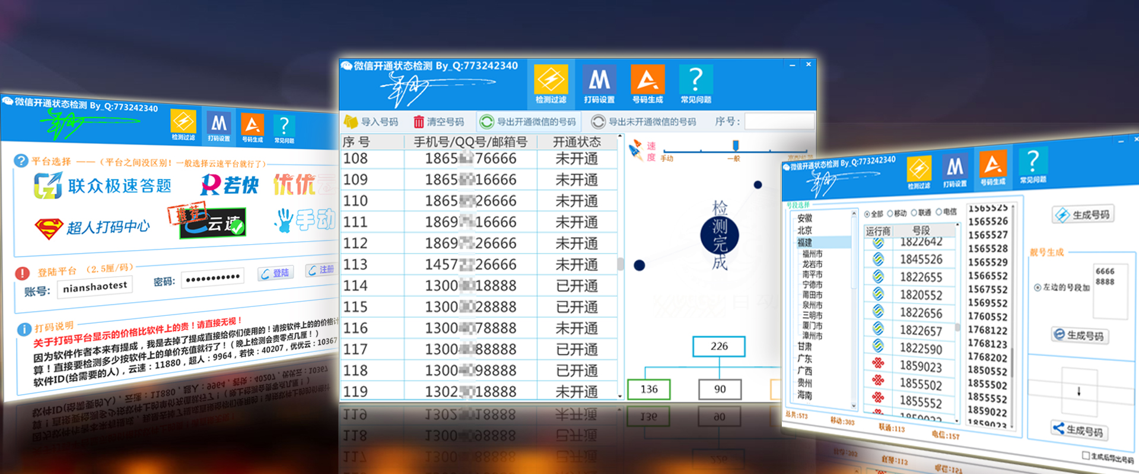1139x474 pixels.
Task: Select 移动 radio in right window
Action: point(890,214)
